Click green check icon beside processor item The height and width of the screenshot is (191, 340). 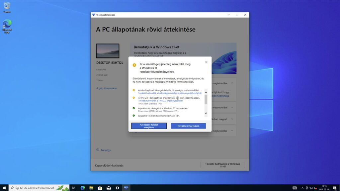[x=133, y=108]
